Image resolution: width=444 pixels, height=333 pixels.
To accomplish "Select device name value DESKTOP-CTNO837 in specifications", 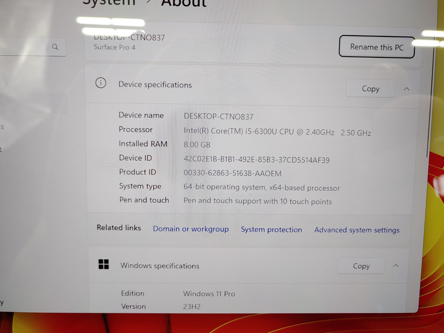I will [219, 117].
